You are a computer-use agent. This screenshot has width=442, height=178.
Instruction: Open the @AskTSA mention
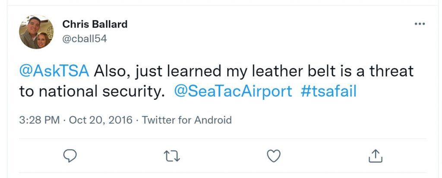pos(54,71)
